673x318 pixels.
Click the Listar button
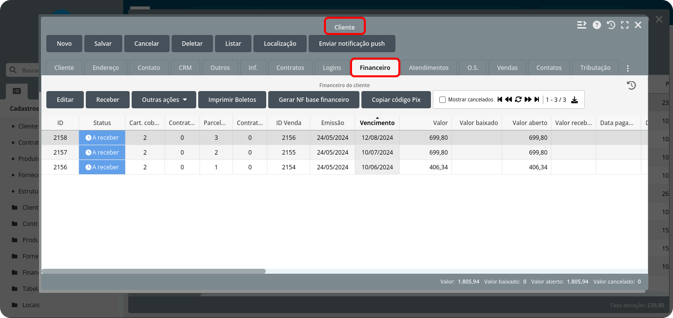pos(233,43)
